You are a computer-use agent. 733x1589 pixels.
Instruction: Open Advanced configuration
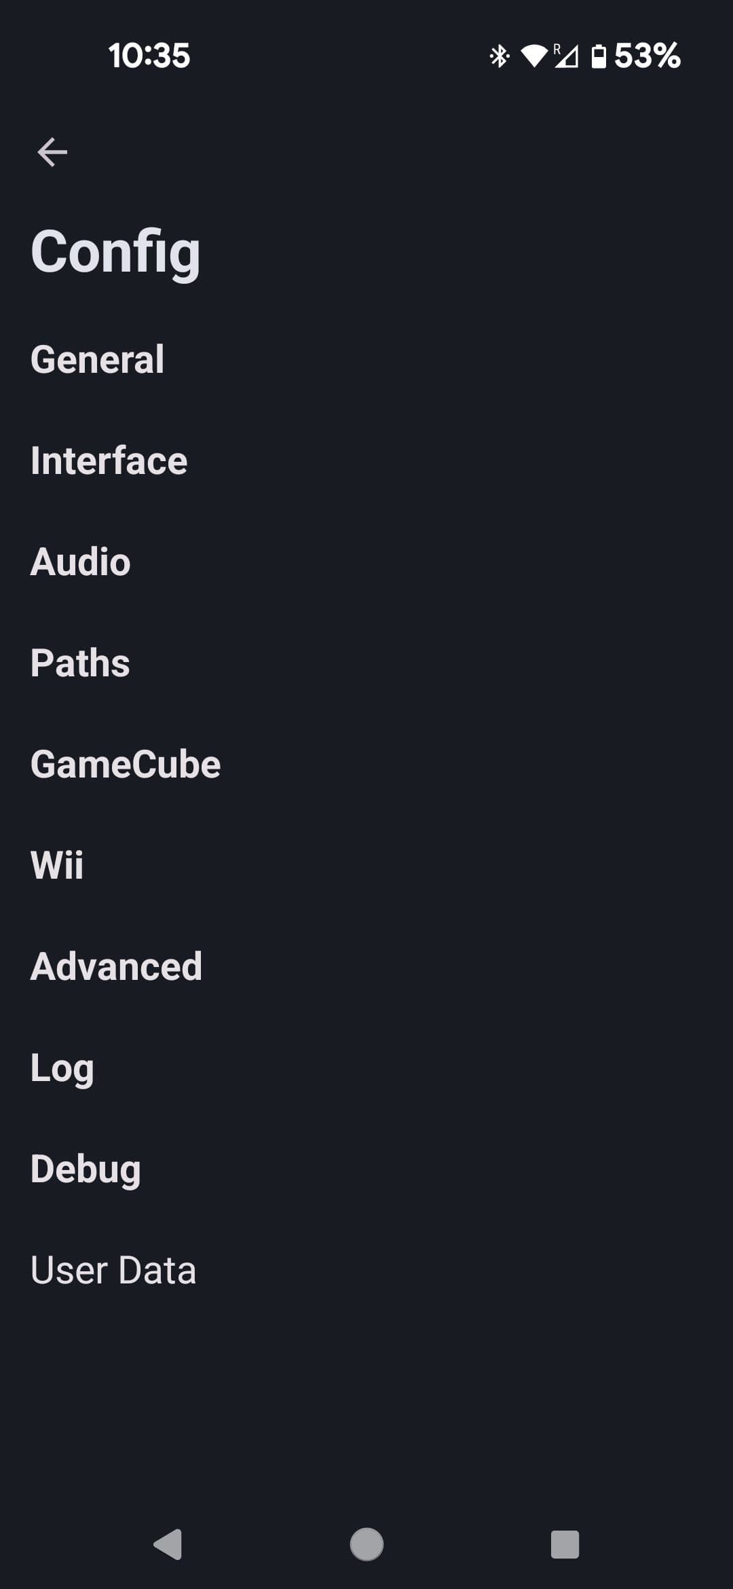(116, 966)
